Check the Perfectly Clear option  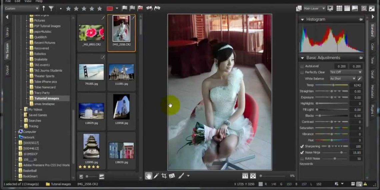[x=302, y=72]
